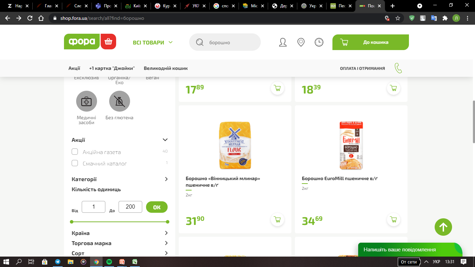Click the left quantity slider handle

(x=72, y=222)
